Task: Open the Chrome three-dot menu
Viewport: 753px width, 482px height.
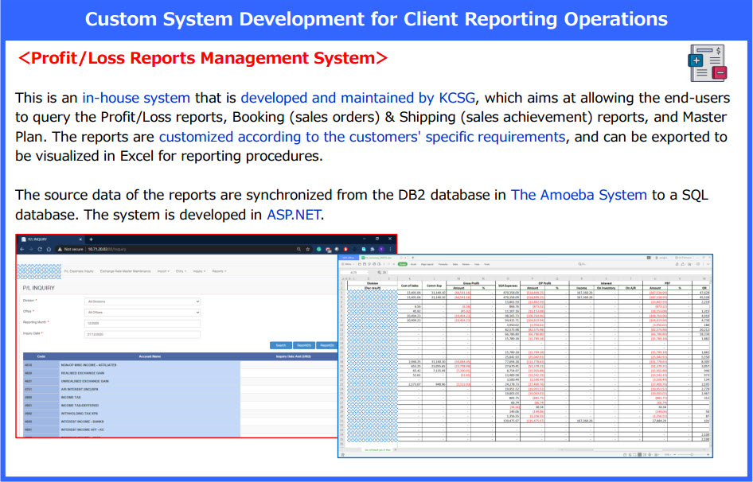Action: click(x=391, y=249)
